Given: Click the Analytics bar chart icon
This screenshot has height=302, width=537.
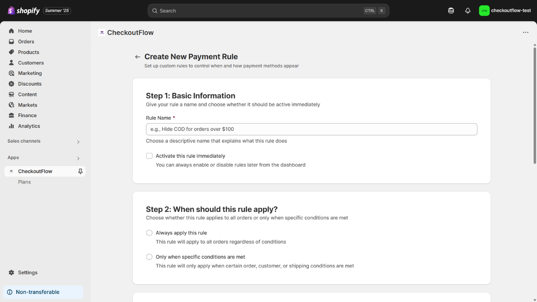Looking at the screenshot, I should [11, 126].
